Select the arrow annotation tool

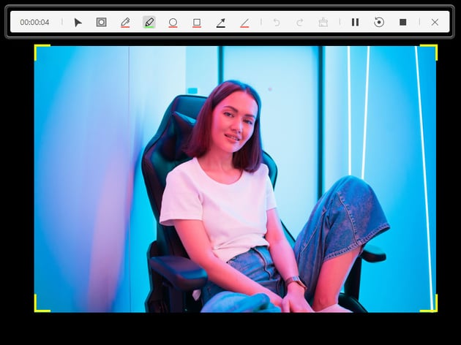(x=221, y=23)
